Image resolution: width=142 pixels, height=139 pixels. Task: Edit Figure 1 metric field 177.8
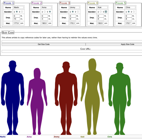click(17, 23)
